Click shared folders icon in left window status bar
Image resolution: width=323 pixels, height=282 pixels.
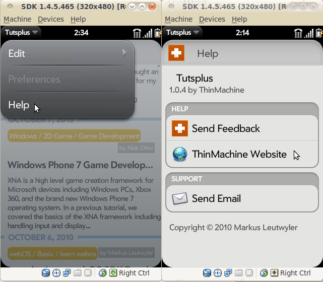click(78, 273)
